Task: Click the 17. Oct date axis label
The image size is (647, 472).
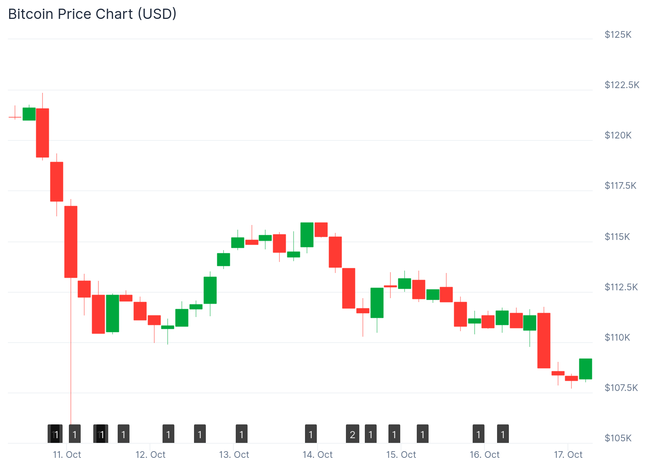Action: point(568,455)
